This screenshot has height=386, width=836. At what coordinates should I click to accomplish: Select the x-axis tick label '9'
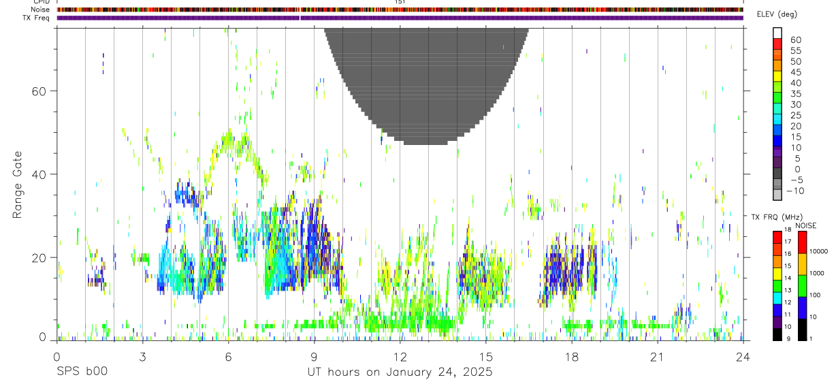click(314, 357)
